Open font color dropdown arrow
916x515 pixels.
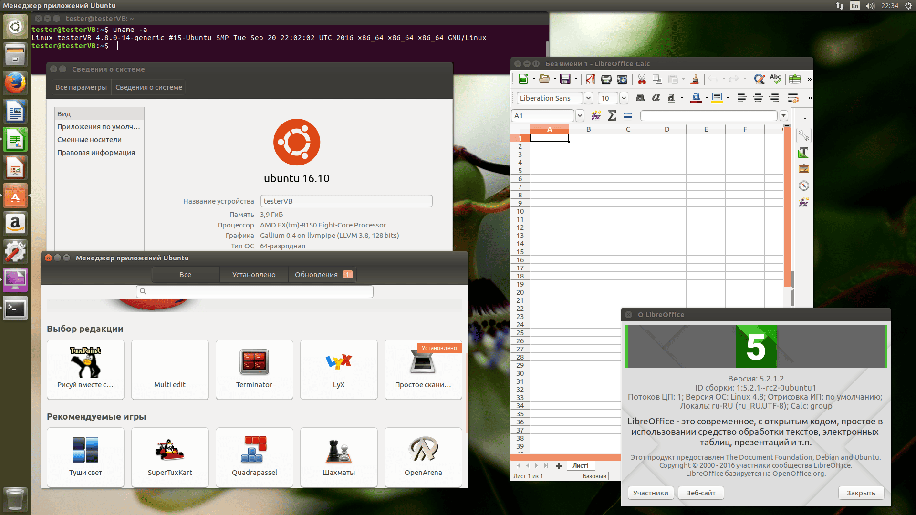[x=707, y=98]
